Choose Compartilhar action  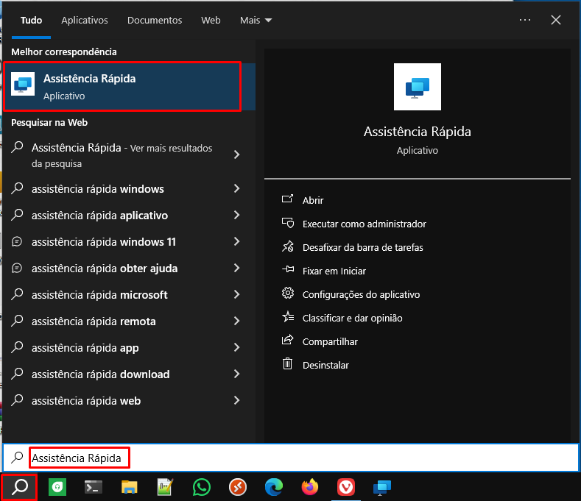(x=330, y=341)
